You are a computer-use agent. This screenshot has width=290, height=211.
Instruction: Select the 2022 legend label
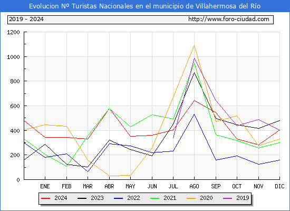133,198
